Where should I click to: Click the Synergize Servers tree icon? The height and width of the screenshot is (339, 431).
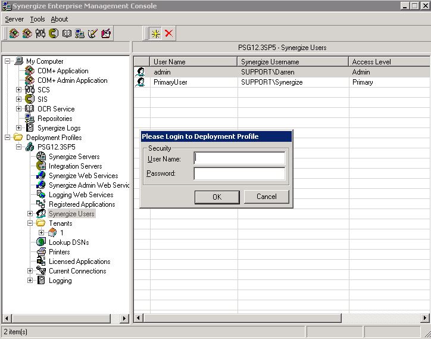click(x=41, y=156)
